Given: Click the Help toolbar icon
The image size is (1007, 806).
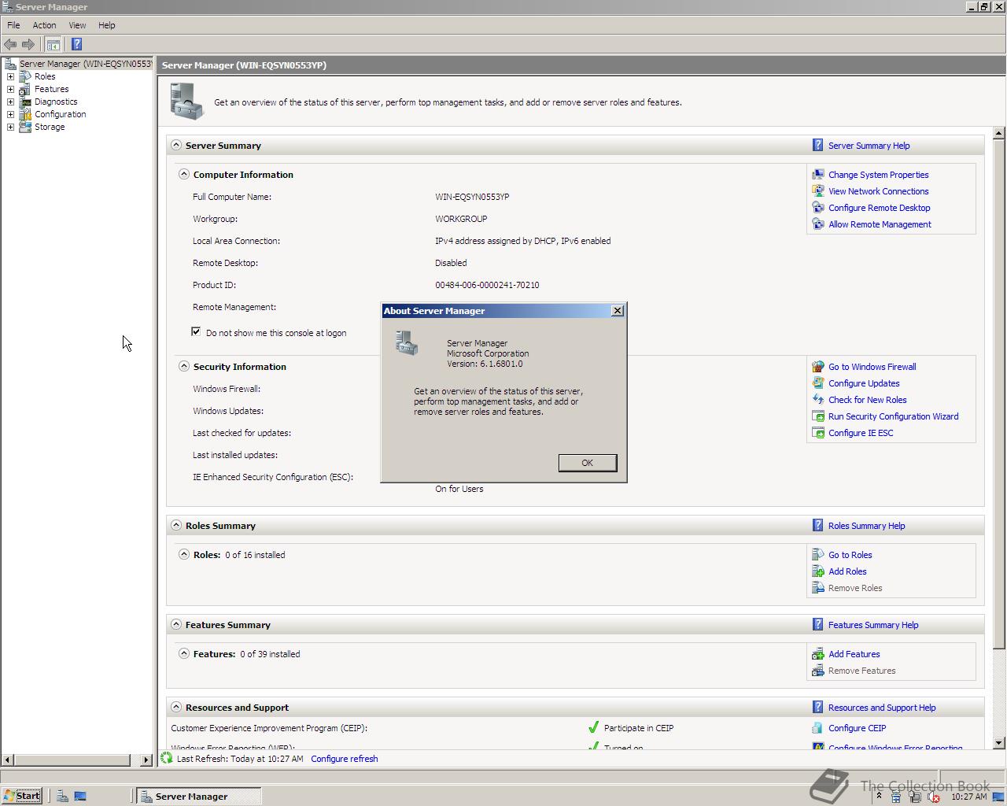Looking at the screenshot, I should [x=76, y=44].
